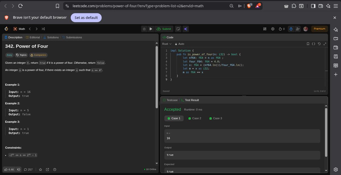Toggle the Auto lock setting

[179, 44]
